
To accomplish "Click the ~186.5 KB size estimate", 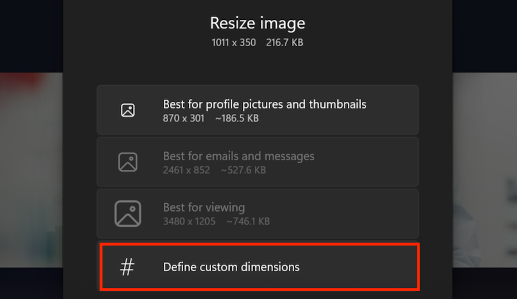I will point(237,118).
